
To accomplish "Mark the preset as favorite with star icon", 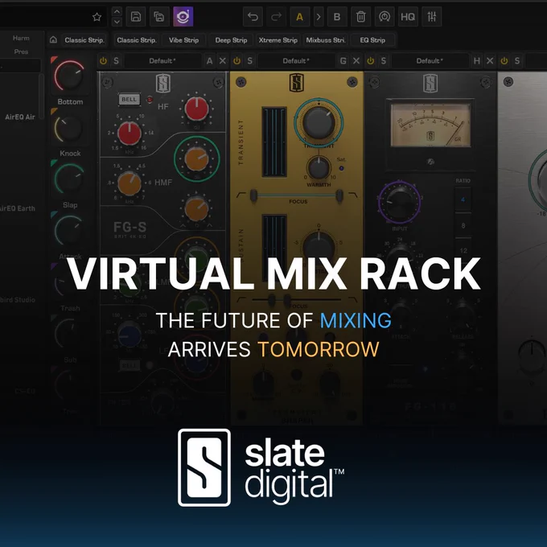I will [97, 17].
